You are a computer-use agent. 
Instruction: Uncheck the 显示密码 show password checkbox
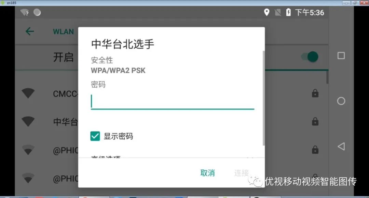point(95,136)
